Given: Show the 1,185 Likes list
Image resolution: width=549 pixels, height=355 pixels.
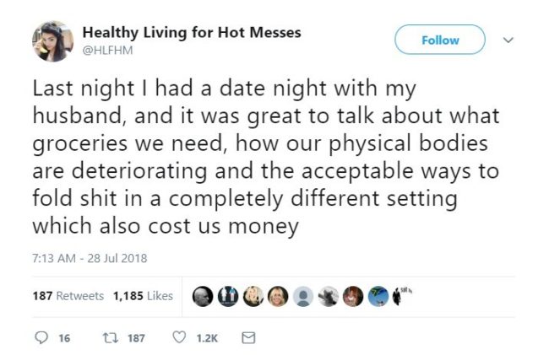Looking at the screenshot, I should 142,296.
